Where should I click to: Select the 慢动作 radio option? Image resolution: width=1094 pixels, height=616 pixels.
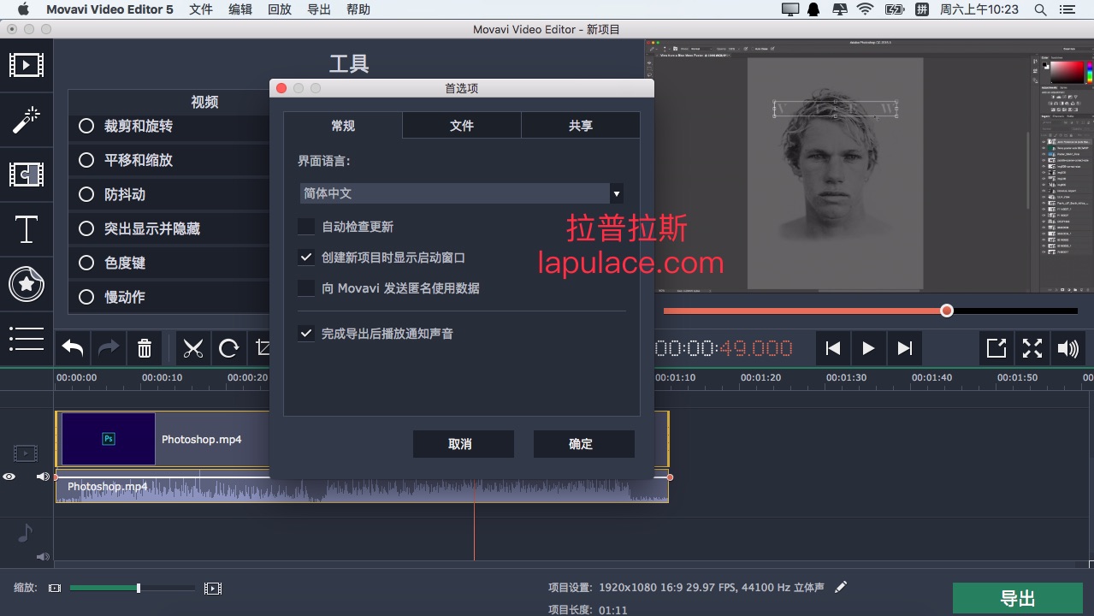coord(86,297)
